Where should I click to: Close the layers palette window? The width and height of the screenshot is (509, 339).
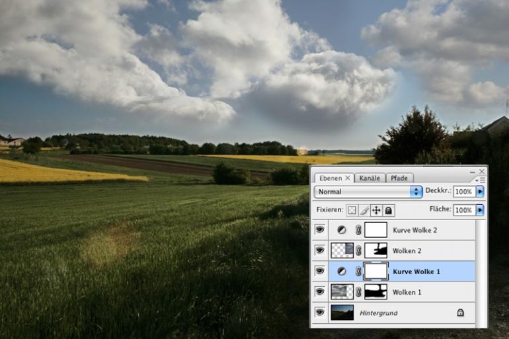[482, 171]
